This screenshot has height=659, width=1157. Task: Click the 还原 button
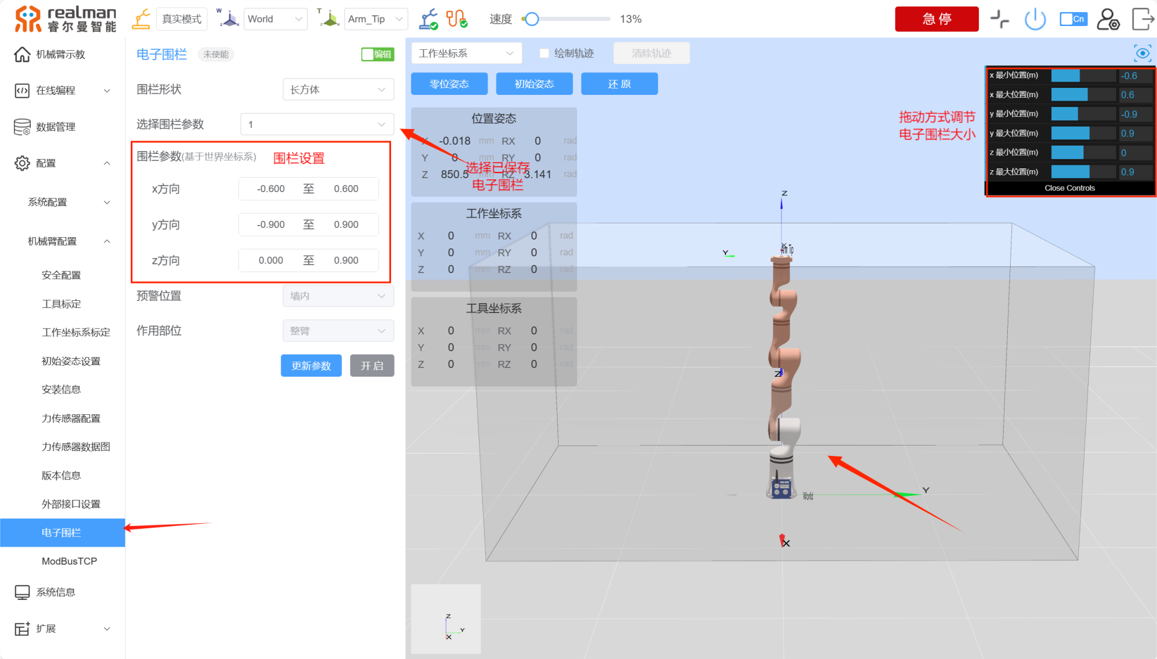pyautogui.click(x=620, y=84)
